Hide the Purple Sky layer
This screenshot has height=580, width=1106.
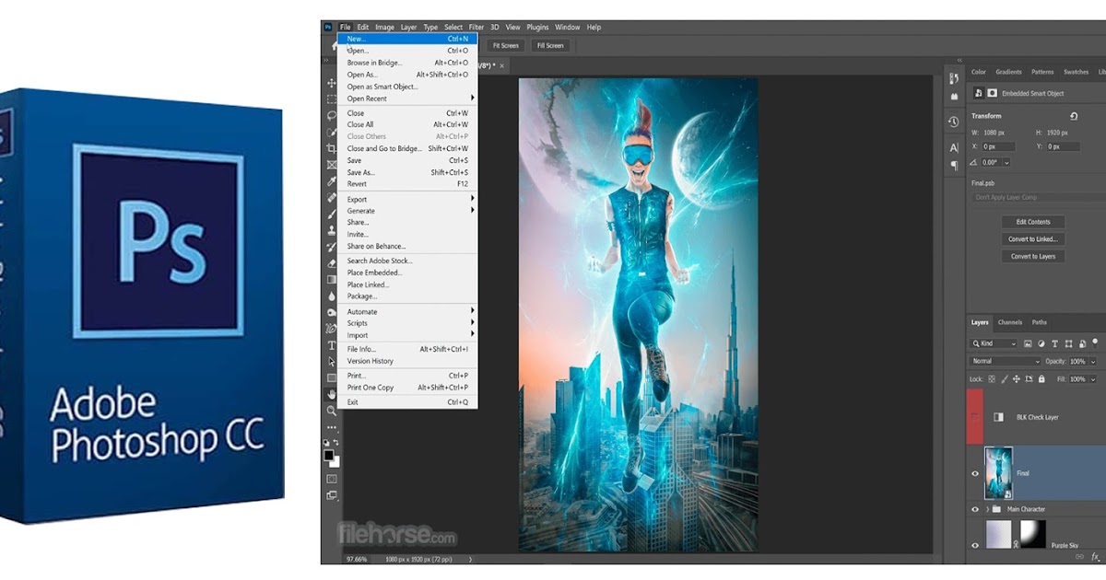(975, 545)
